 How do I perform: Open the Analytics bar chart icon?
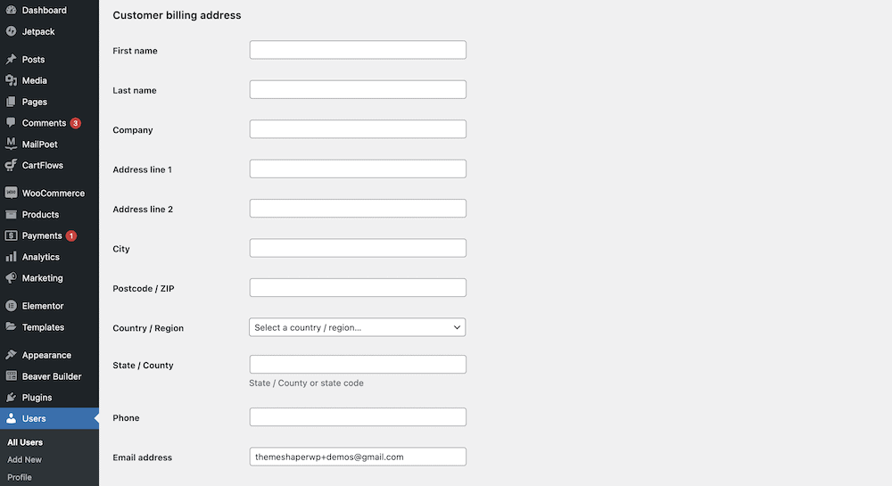coord(11,256)
